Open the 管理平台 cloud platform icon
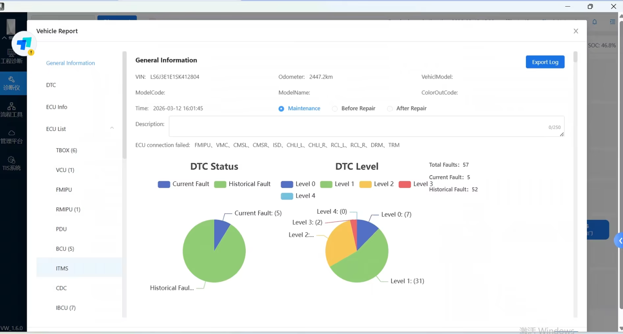This screenshot has width=623, height=334. [x=11, y=137]
